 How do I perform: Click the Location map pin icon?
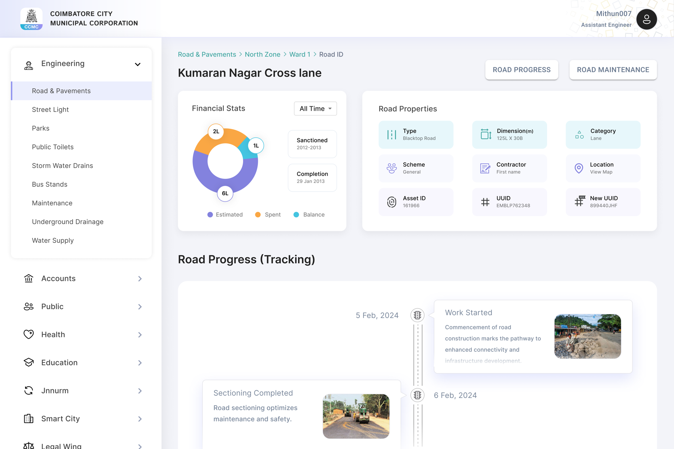click(x=579, y=168)
